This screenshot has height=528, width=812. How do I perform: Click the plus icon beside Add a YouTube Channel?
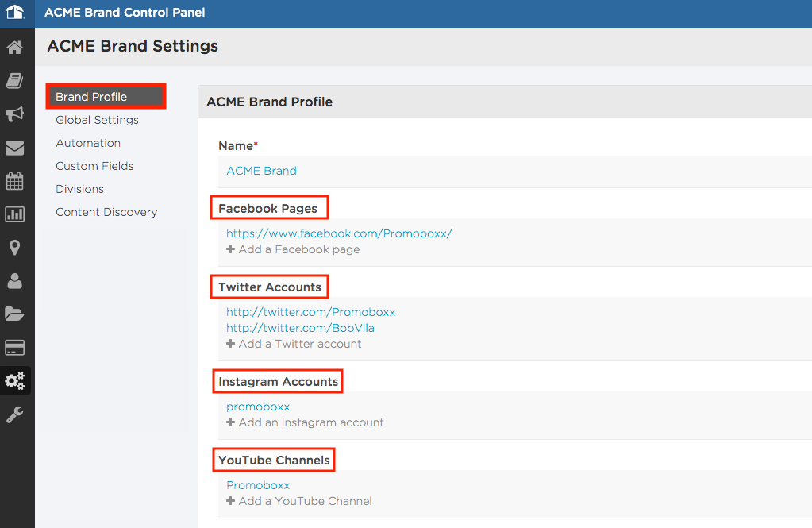[230, 501]
